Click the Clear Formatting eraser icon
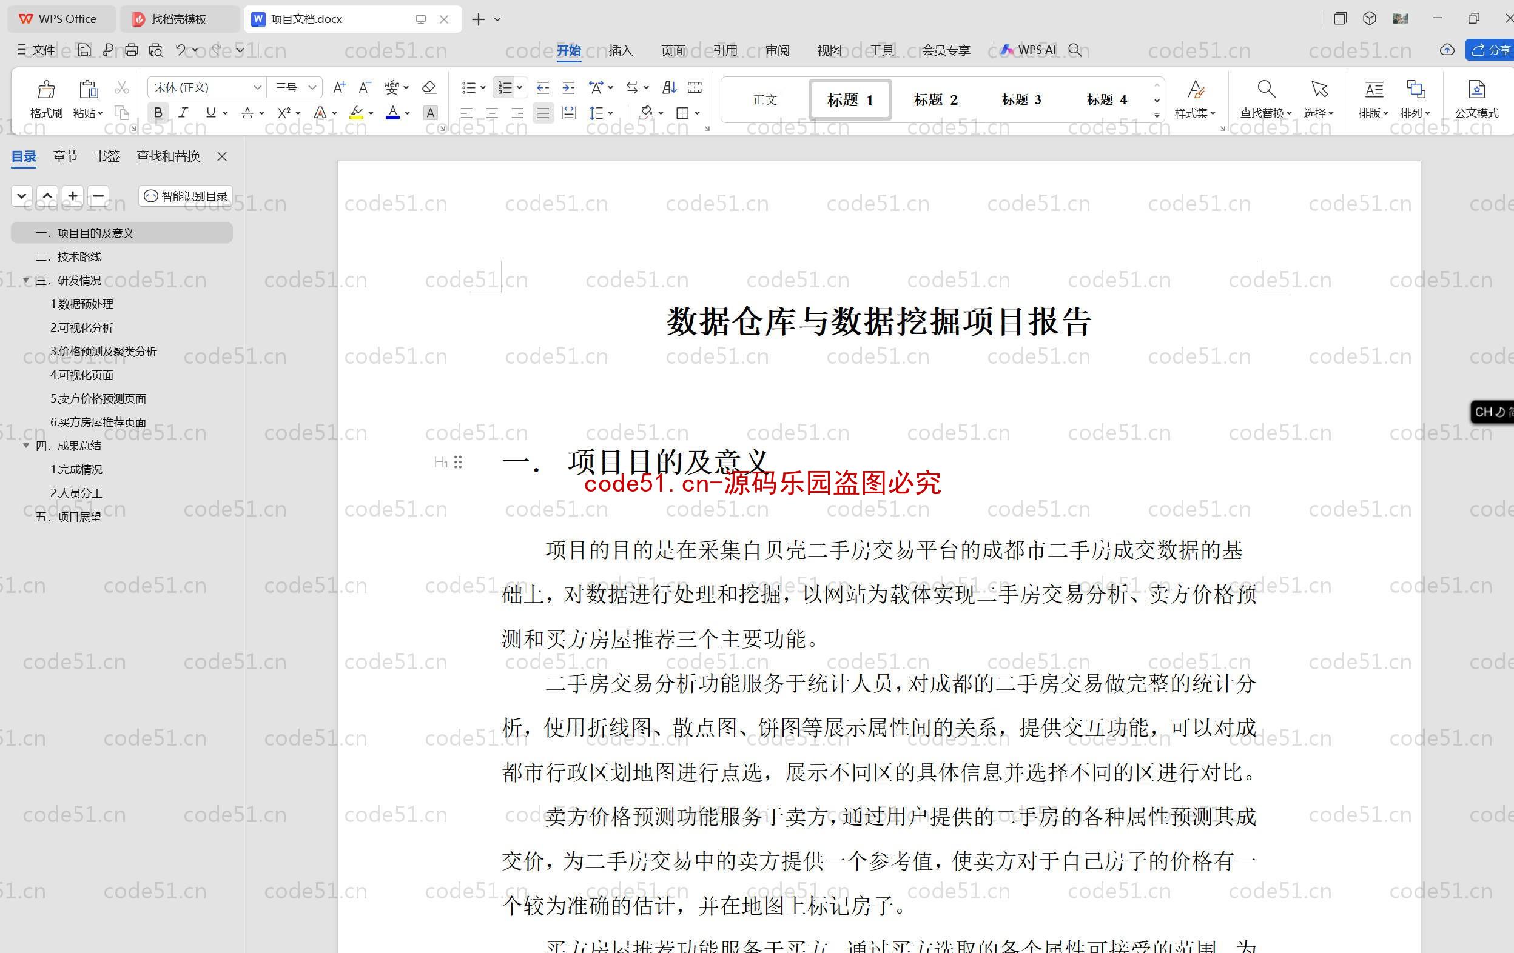 pos(429,87)
